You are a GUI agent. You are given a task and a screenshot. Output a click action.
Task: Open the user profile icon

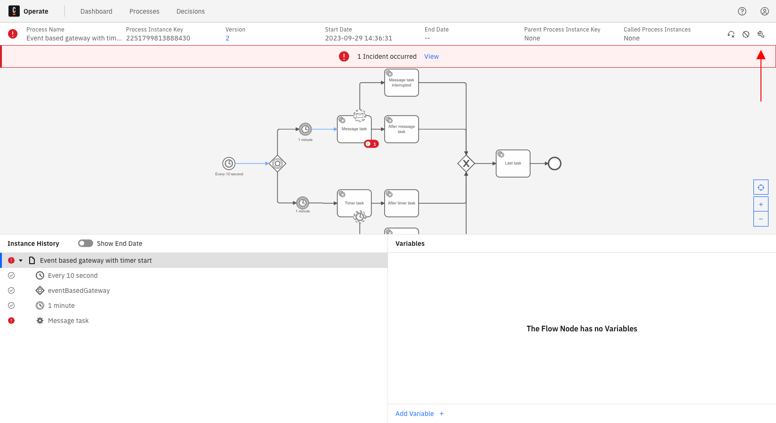765,11
